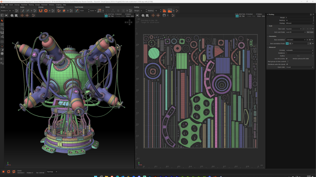Toggle Distribute outer-tile islands checkbox

coord(287,64)
